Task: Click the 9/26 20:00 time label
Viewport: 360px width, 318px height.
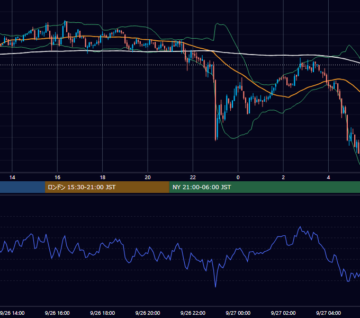Action: point(148,313)
